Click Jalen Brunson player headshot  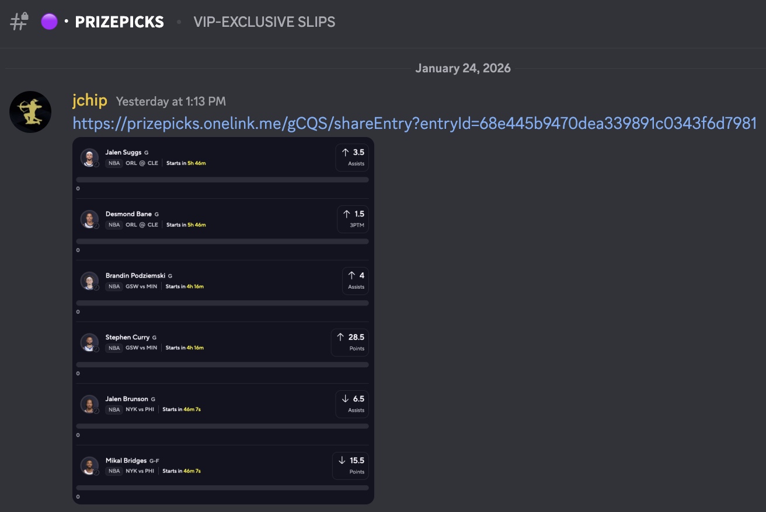[89, 404]
